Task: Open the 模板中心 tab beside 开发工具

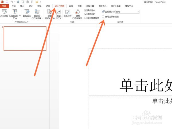Action: pyautogui.click(x=102, y=6)
